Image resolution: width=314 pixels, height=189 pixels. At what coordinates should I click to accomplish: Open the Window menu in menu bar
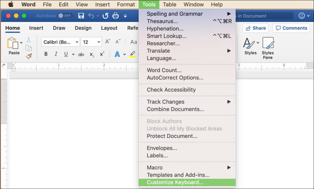pos(194,4)
